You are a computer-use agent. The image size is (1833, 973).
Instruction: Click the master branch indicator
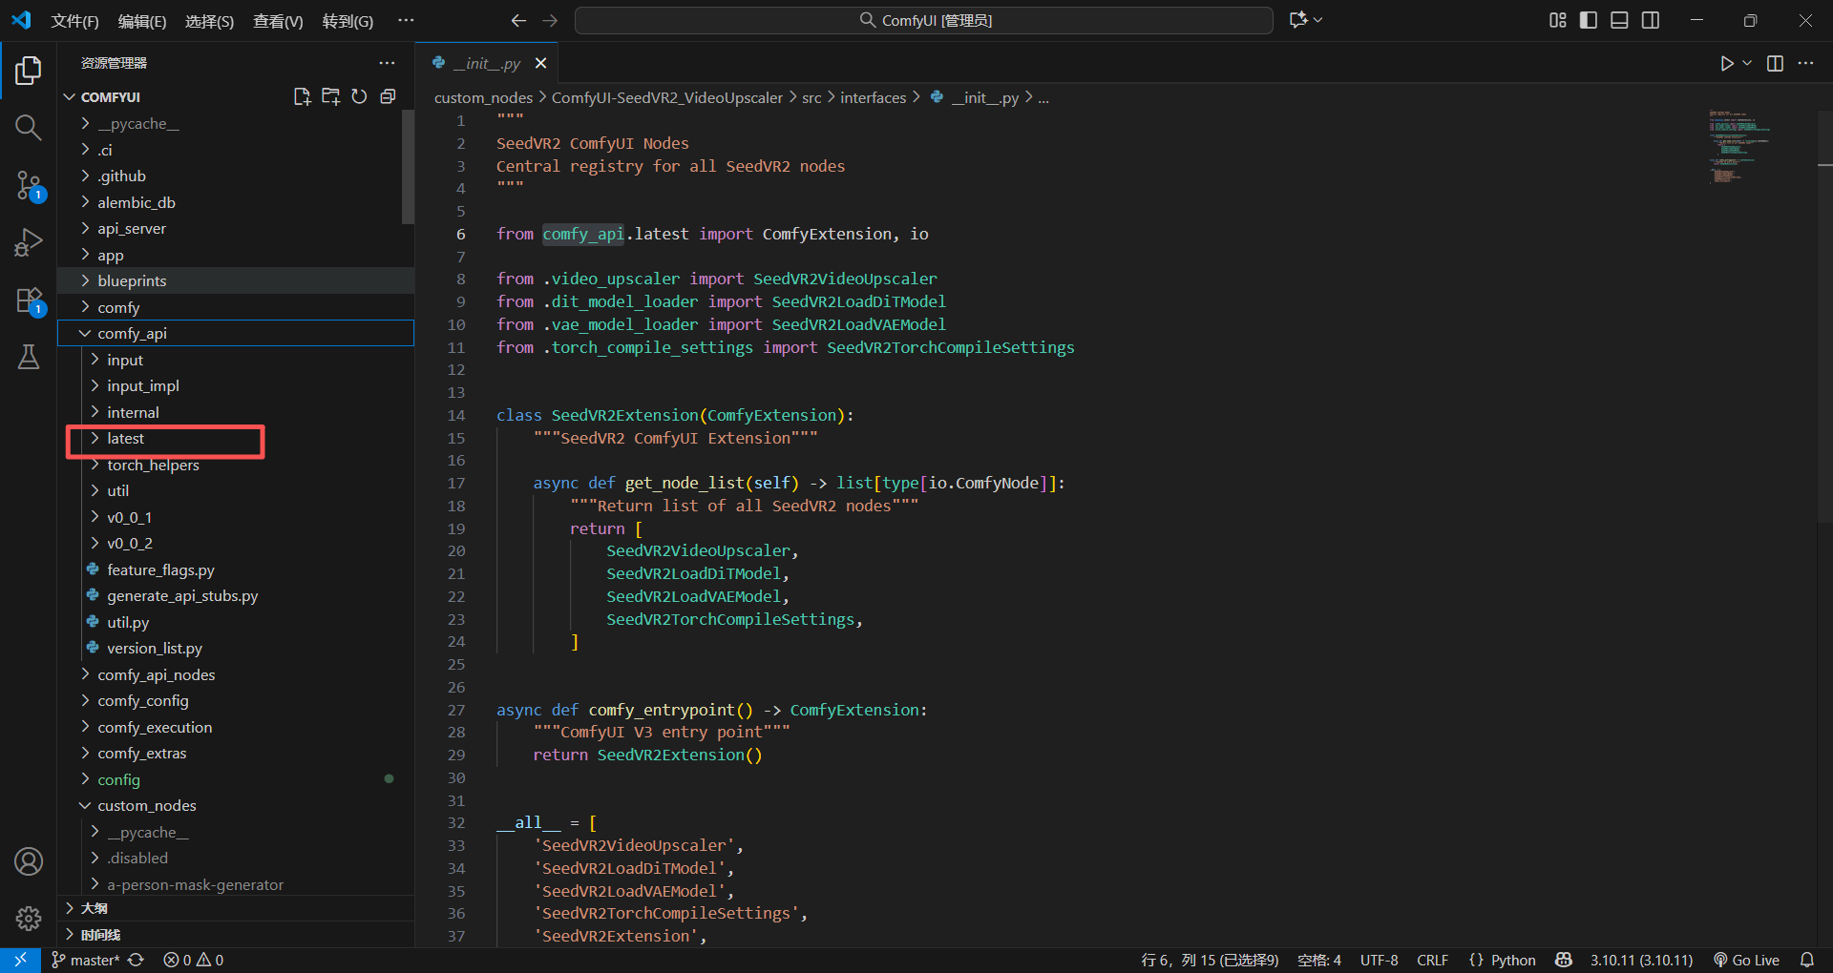tap(87, 960)
